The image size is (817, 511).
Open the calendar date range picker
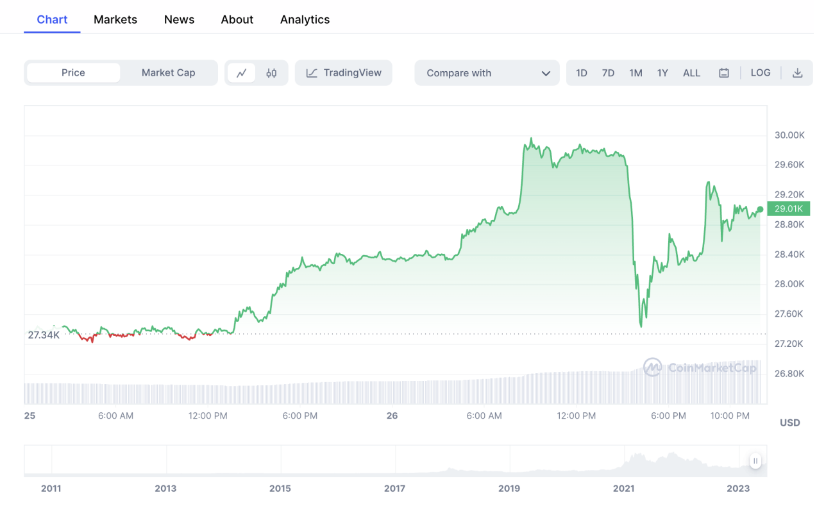pos(723,73)
